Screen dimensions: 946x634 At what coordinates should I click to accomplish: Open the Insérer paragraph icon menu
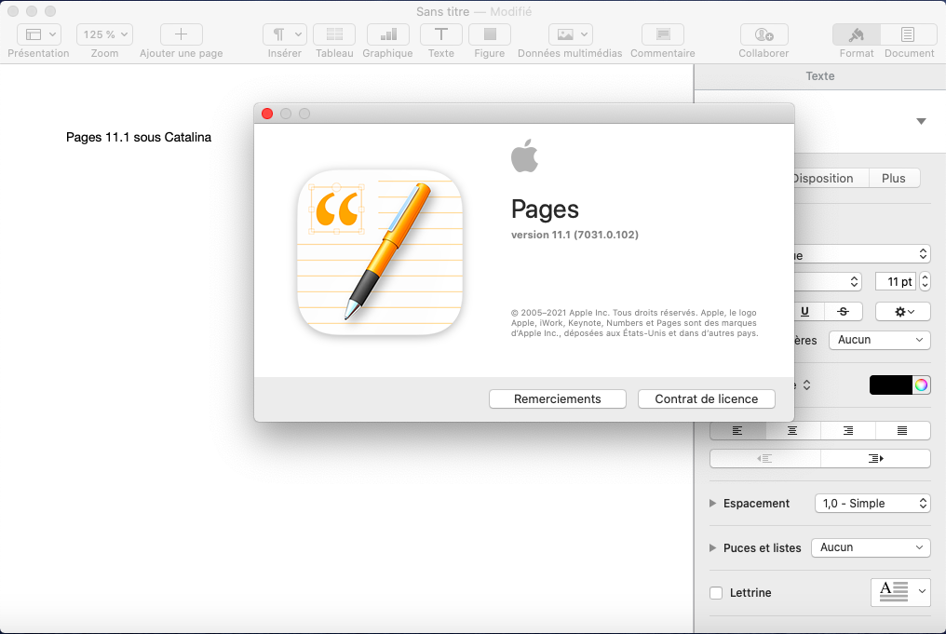click(285, 34)
